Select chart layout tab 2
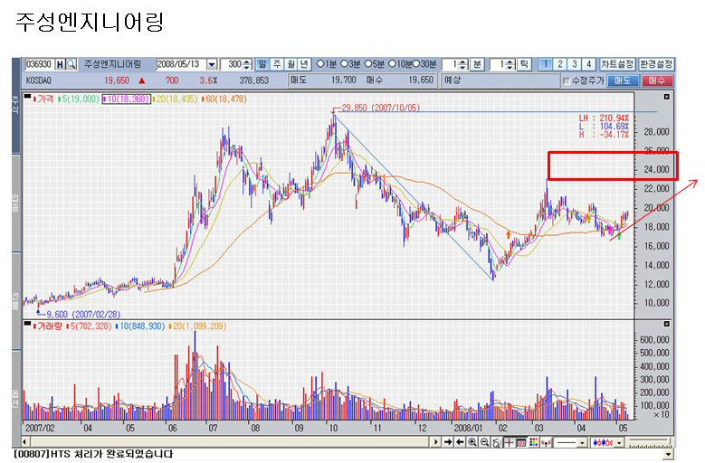Viewport: 705px width, 463px height. tap(560, 64)
